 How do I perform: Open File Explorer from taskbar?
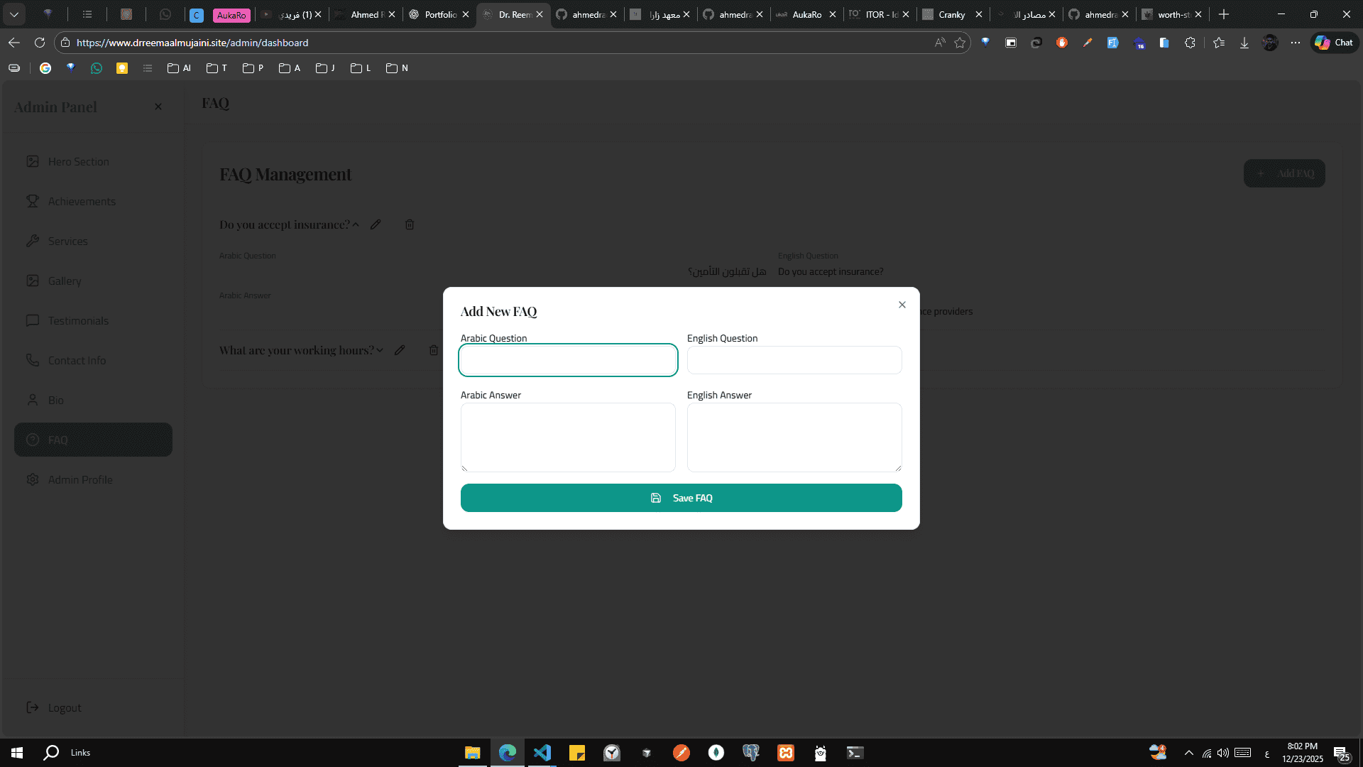coord(473,753)
